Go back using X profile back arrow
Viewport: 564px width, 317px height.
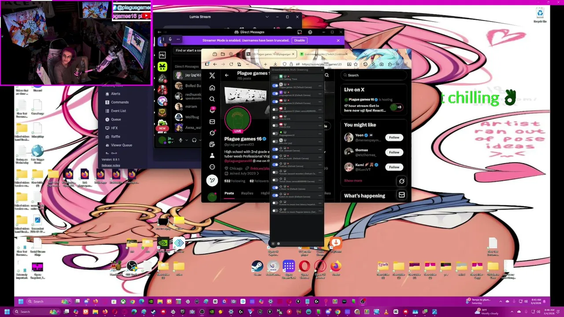tap(226, 75)
